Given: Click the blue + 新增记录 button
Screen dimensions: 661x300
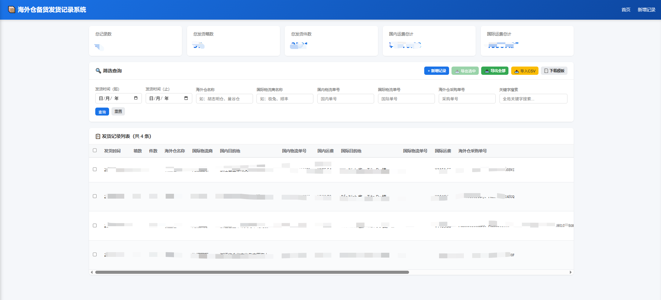Looking at the screenshot, I should pos(437,71).
